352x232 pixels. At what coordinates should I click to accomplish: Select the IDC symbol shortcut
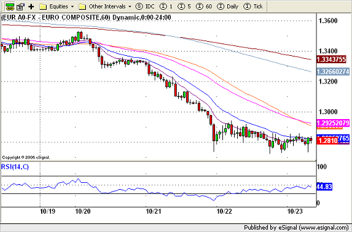click(x=145, y=7)
